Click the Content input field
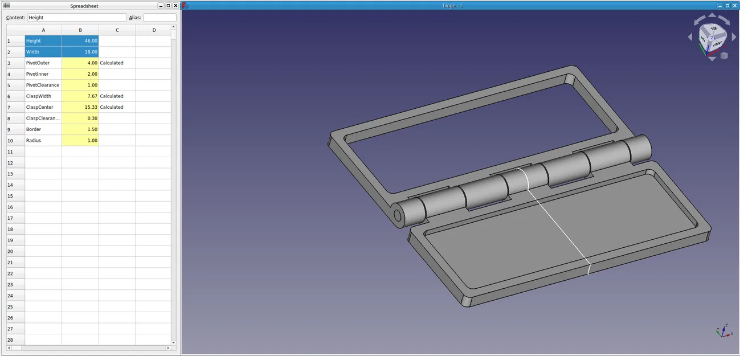This screenshot has height=356, width=740. (x=76, y=18)
